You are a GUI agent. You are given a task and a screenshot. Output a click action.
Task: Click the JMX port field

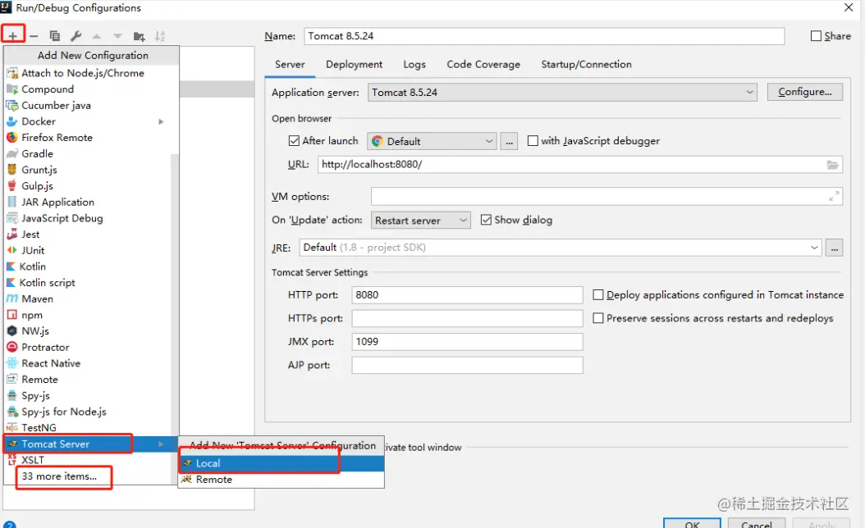(x=467, y=342)
